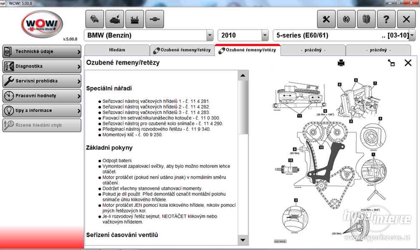Open tipy a informace menu
This screenshot has width=420, height=250.
42,110
